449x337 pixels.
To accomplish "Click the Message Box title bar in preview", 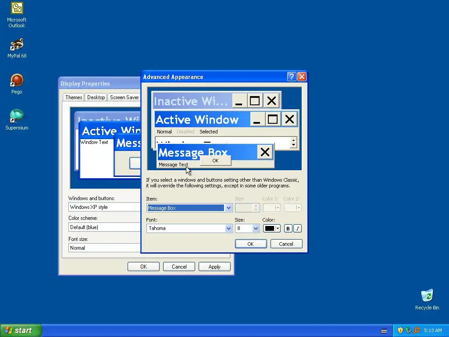I will 207,152.
